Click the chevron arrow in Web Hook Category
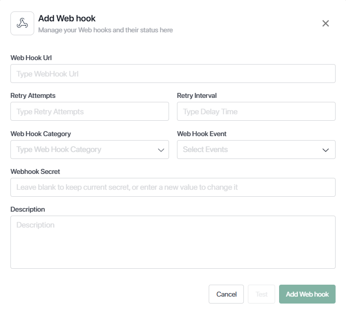This screenshot has width=346, height=311. tap(161, 150)
